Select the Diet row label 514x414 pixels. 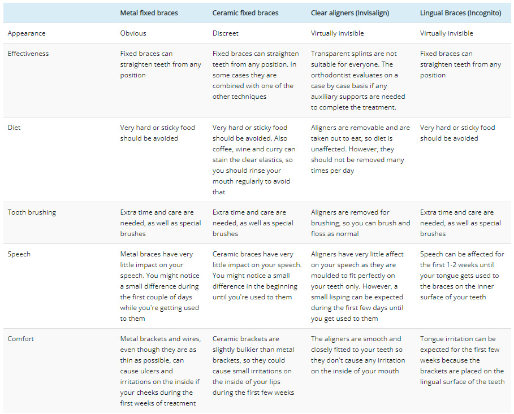(x=14, y=128)
